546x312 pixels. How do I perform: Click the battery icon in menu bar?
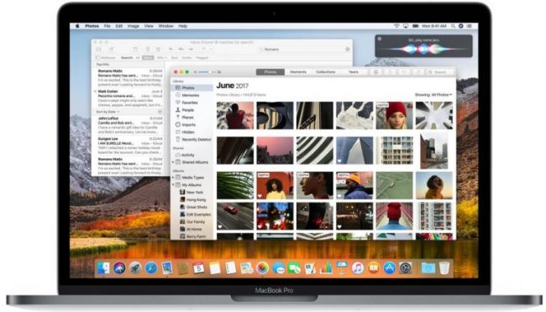(416, 26)
